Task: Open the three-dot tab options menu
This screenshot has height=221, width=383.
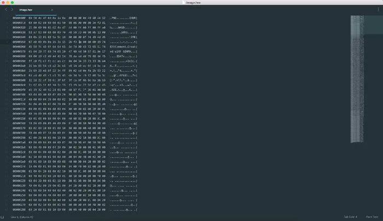Action: (x=379, y=9)
